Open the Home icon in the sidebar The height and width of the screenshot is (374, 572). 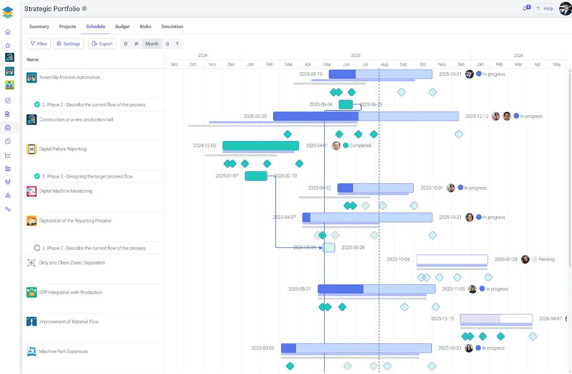8,32
